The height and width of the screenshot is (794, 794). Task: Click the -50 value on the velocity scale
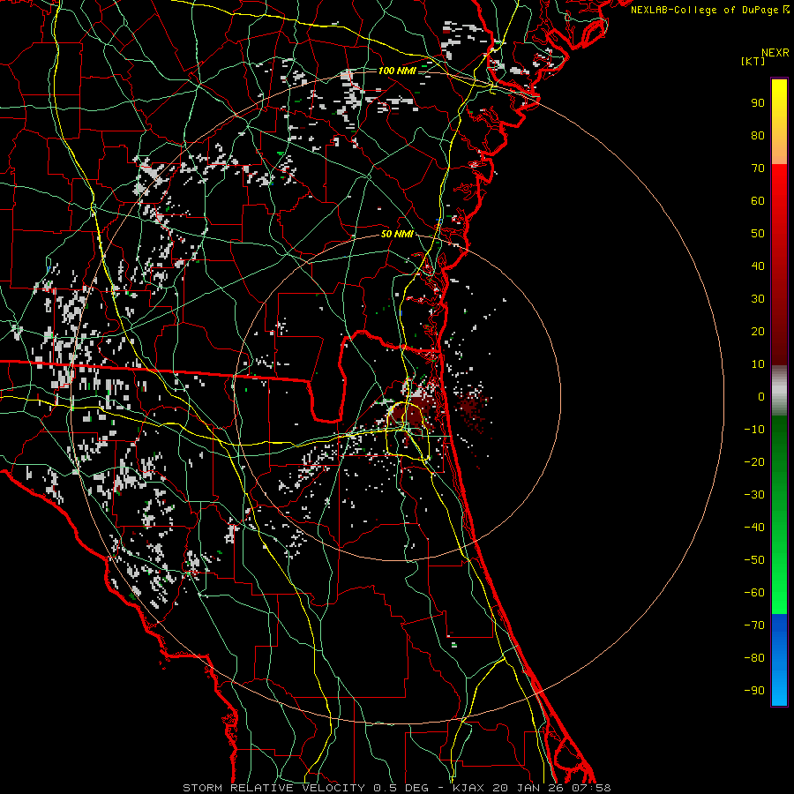coord(754,560)
